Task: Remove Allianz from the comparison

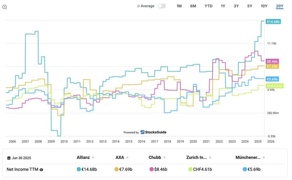Action: click(93, 157)
